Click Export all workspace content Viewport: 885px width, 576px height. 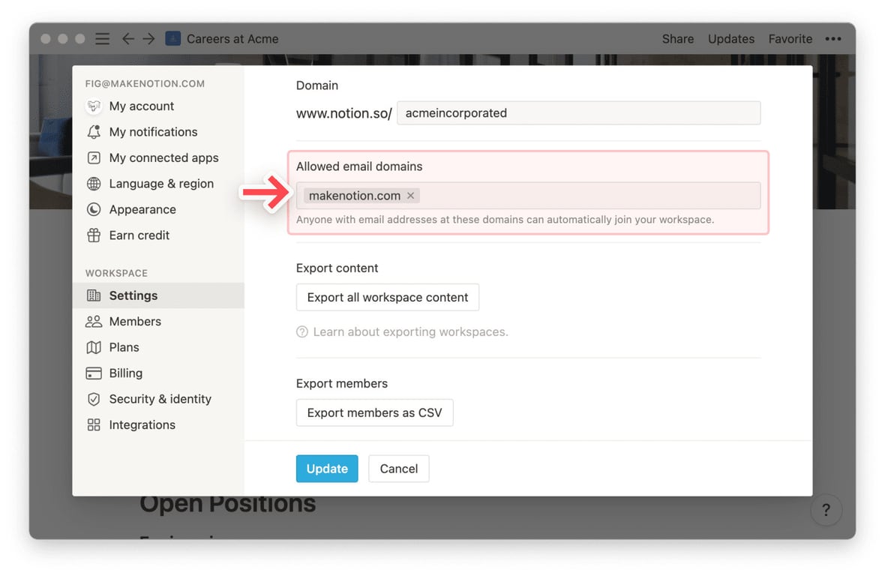[388, 297]
